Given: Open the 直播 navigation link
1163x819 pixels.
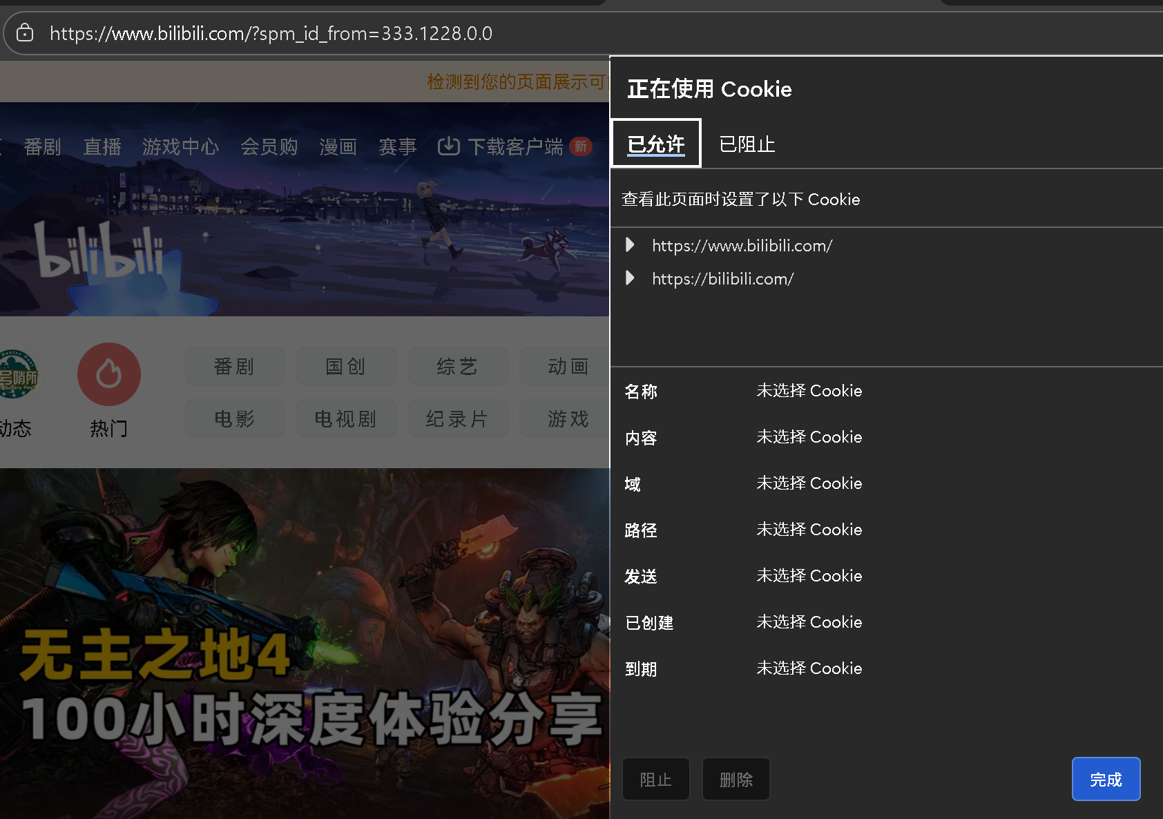Looking at the screenshot, I should (x=102, y=146).
